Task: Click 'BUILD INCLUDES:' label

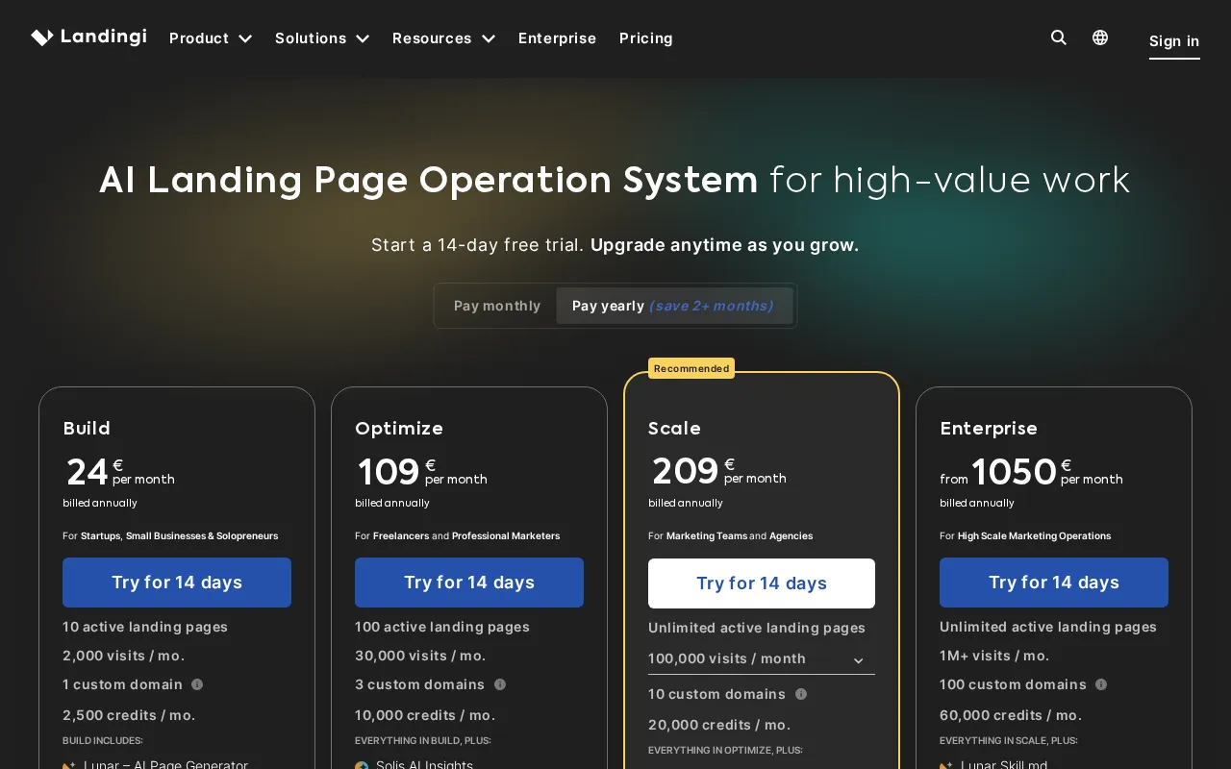Action: pyautogui.click(x=103, y=740)
